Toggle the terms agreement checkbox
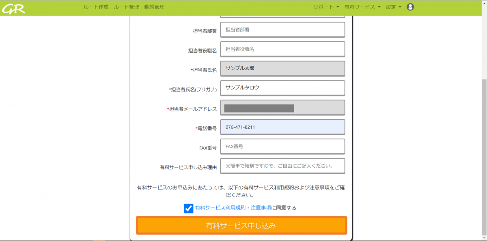Screen dimensions: 487x241 [x=188, y=208]
